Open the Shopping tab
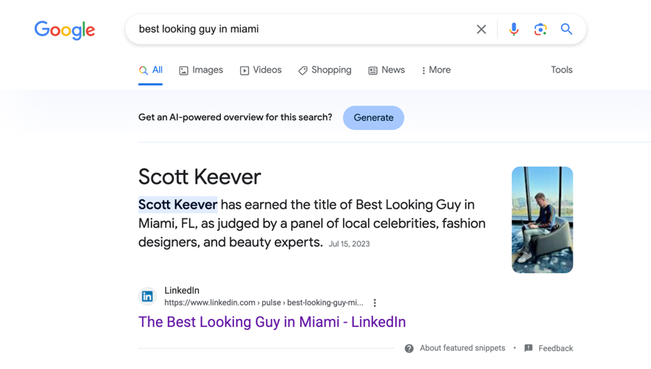651x369 pixels. click(x=324, y=70)
